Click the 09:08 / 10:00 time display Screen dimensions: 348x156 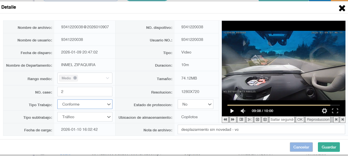coord(262,111)
